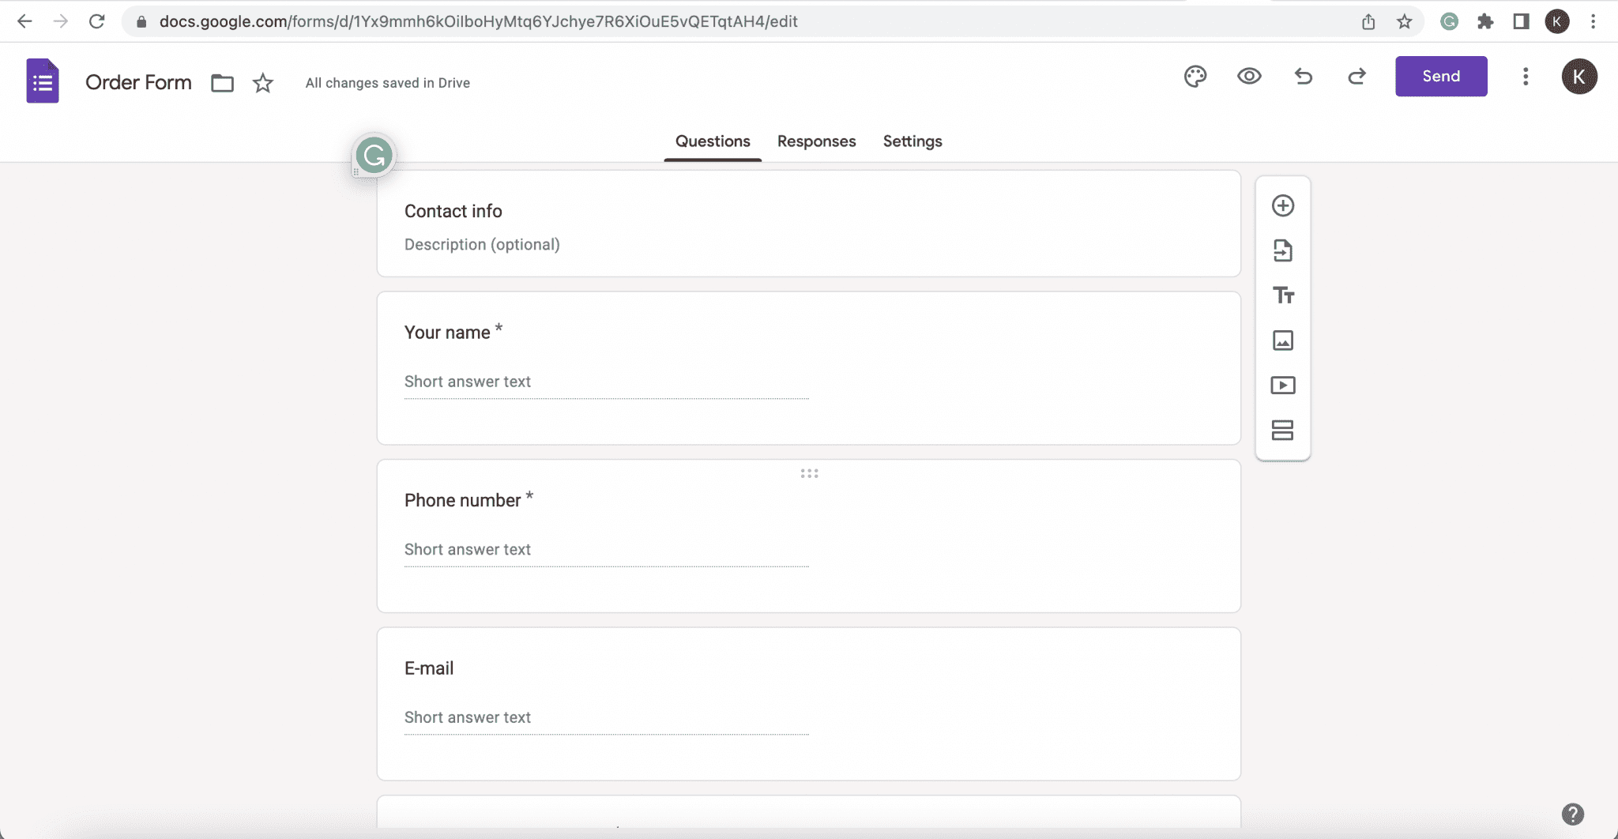Redo the last change
The width and height of the screenshot is (1618, 839).
pyautogui.click(x=1356, y=77)
